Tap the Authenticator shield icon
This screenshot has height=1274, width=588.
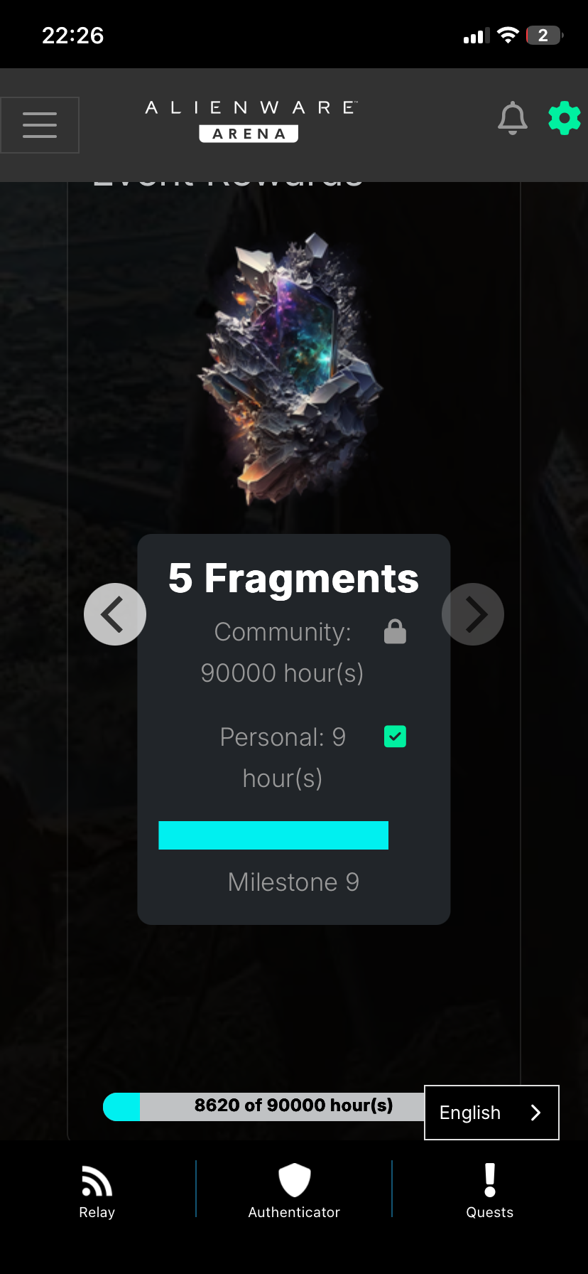(x=294, y=1180)
